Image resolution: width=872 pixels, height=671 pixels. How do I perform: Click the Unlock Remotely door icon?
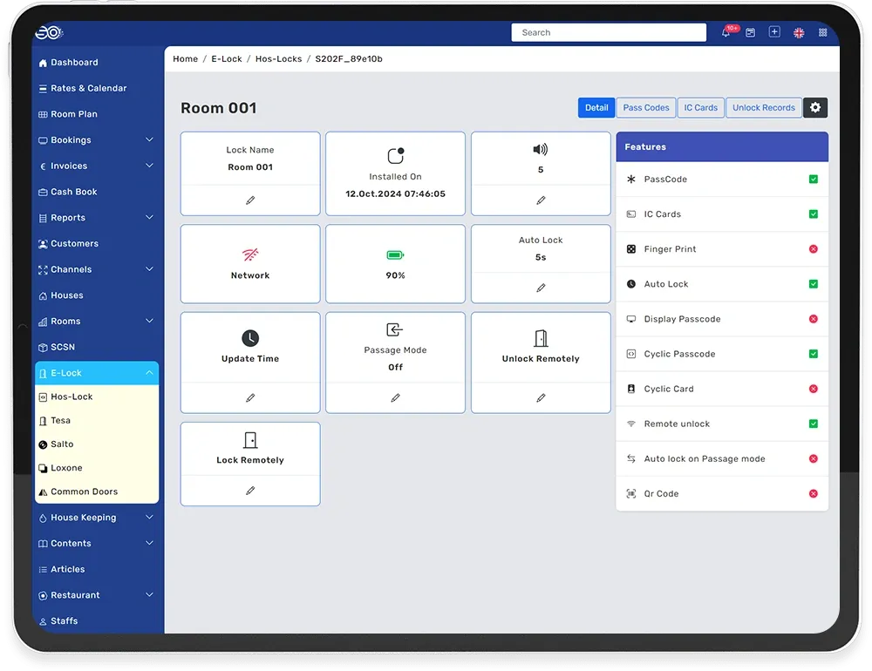click(541, 338)
